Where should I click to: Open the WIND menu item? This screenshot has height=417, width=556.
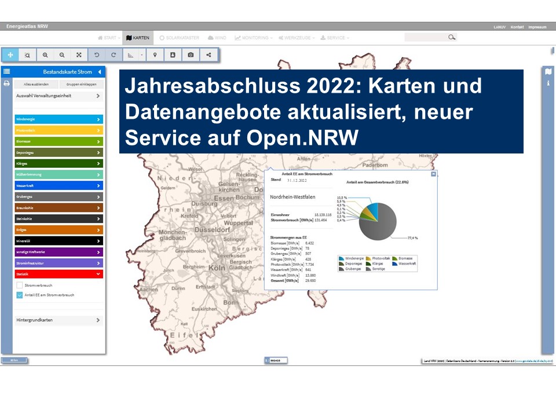click(x=217, y=38)
